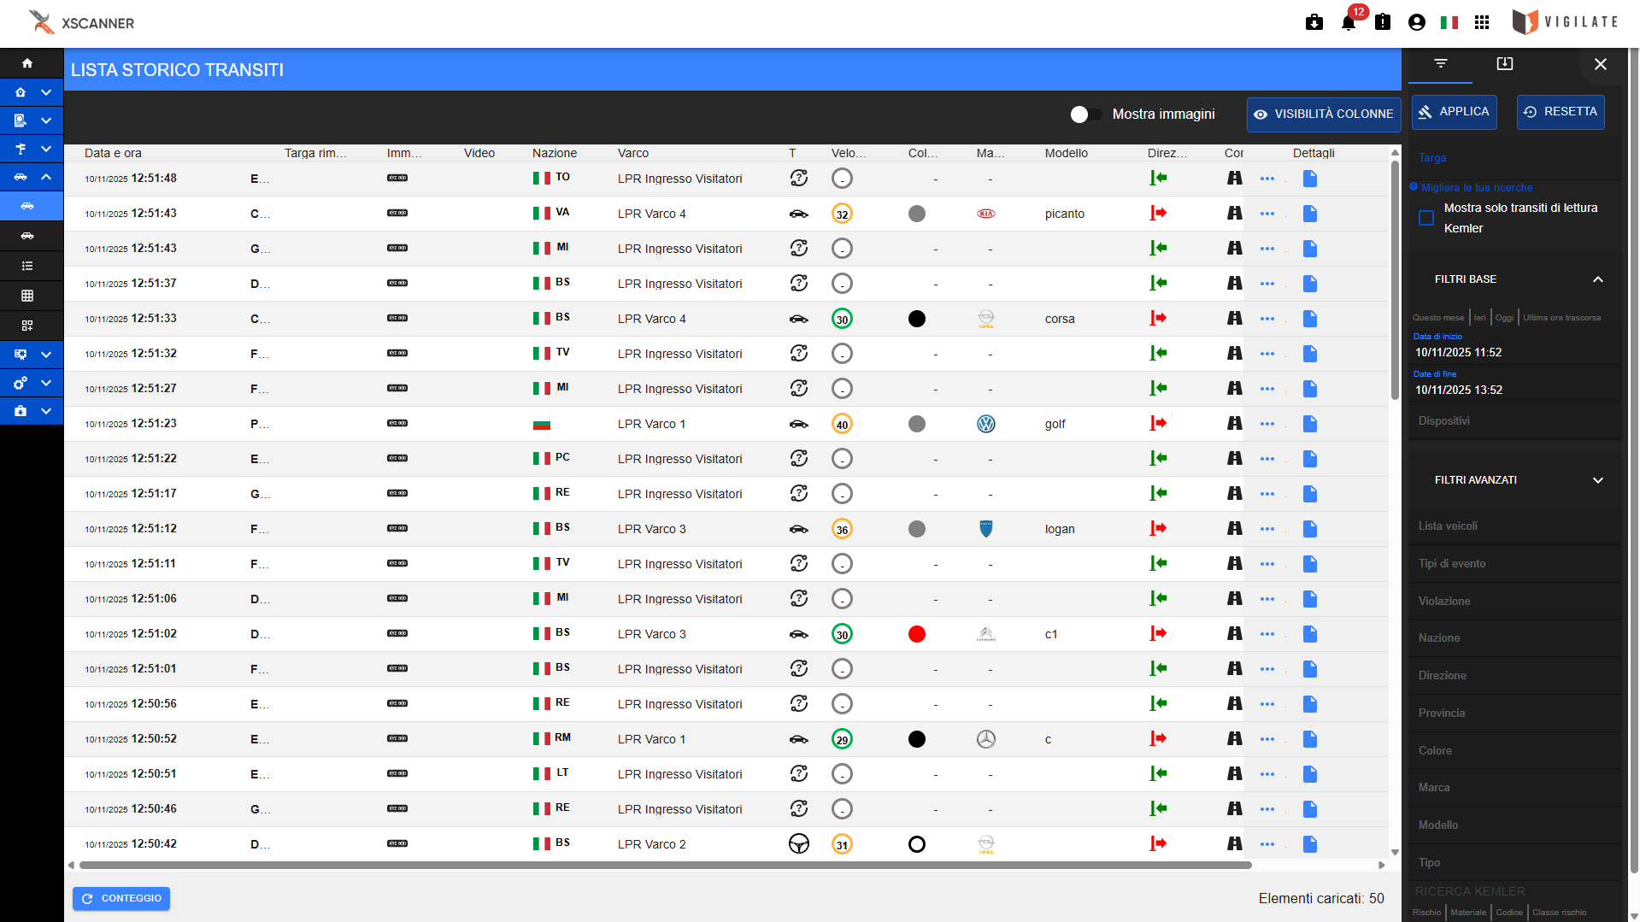
Task: Click Volkswagen logo in golf row
Action: (x=986, y=424)
